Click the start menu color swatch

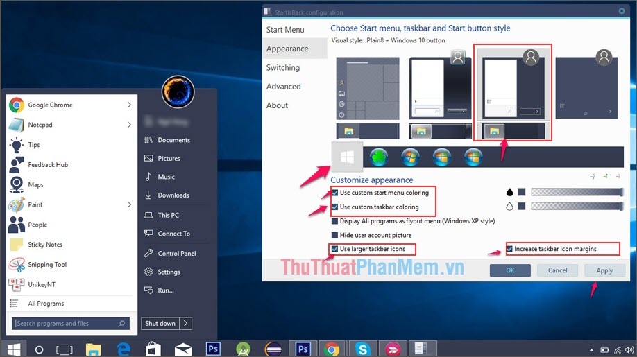tap(522, 192)
